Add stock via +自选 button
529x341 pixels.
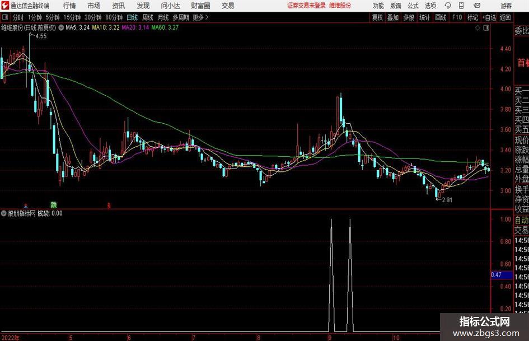[489, 17]
